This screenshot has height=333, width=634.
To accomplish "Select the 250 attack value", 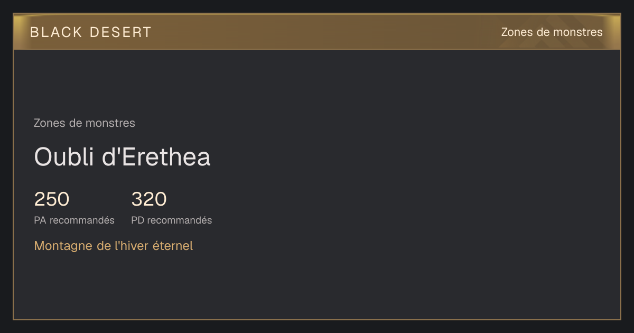I will tap(52, 199).
